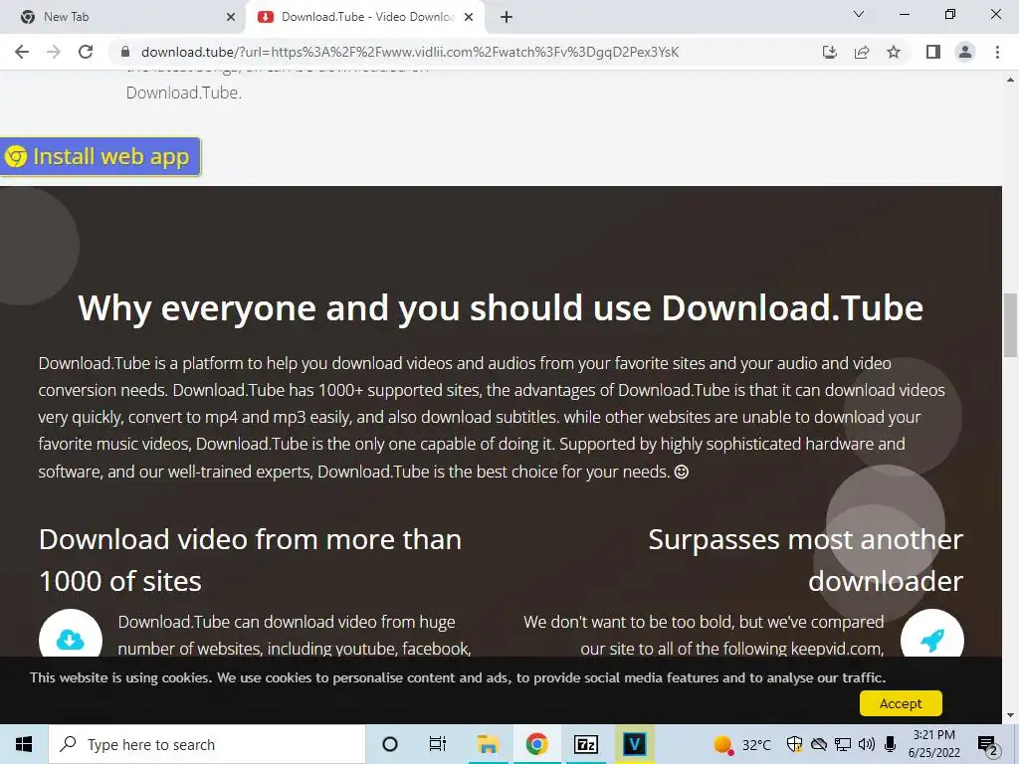The image size is (1019, 764).
Task: Bookmark this page with the star icon
Action: click(894, 52)
